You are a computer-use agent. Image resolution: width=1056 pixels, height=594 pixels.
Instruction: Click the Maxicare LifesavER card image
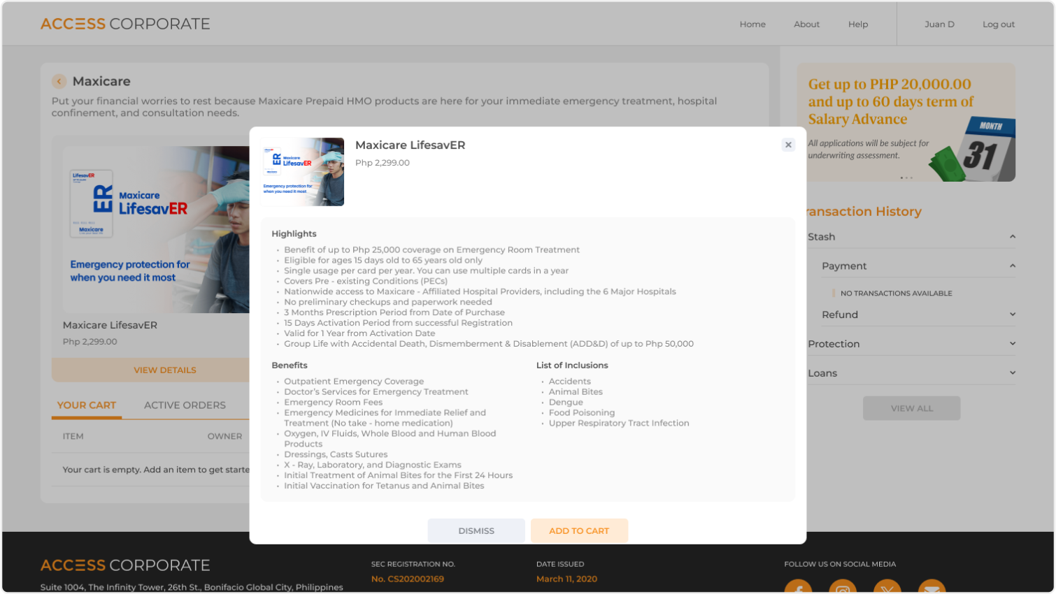coord(156,229)
